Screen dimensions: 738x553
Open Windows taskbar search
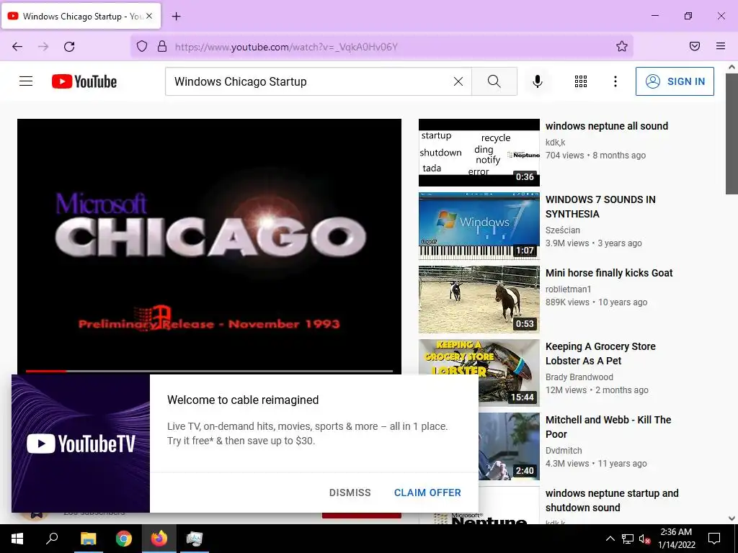point(52,539)
